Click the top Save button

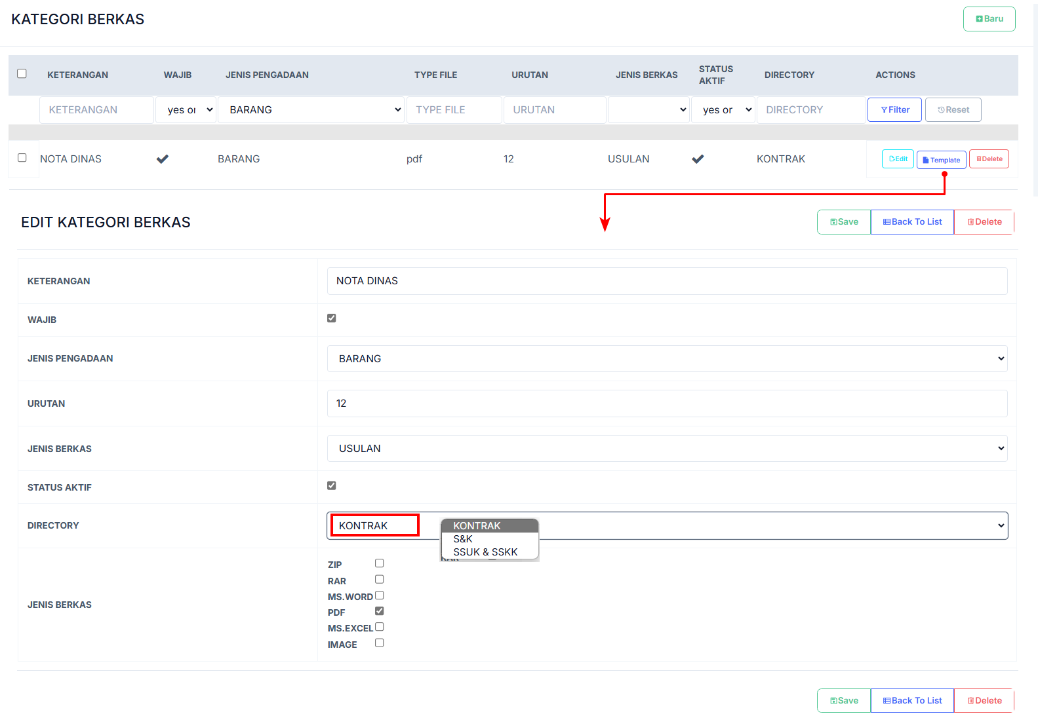[x=843, y=222]
